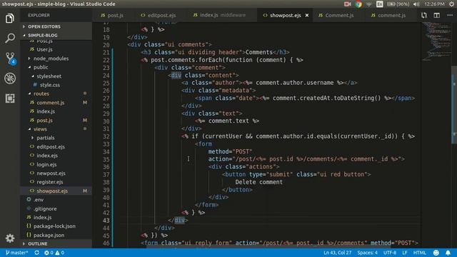Open the Wi-Fi network indicator
Screen dimensions: 457x257
(369, 4)
